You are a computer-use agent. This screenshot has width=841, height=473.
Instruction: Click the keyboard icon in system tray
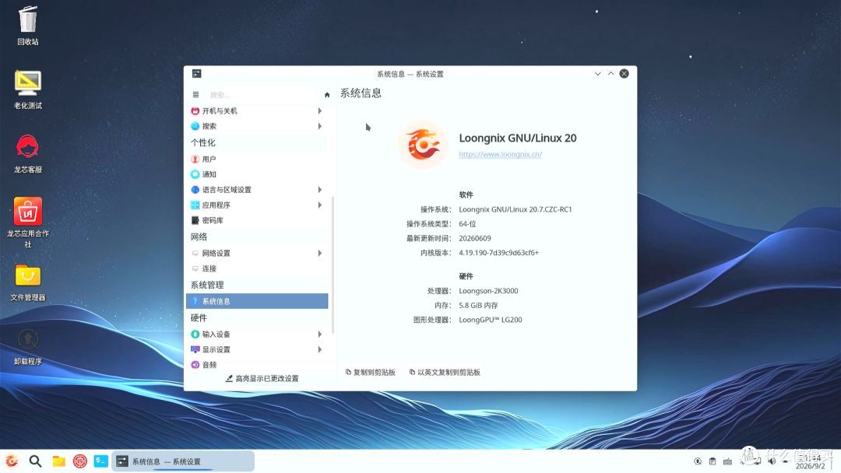(728, 461)
